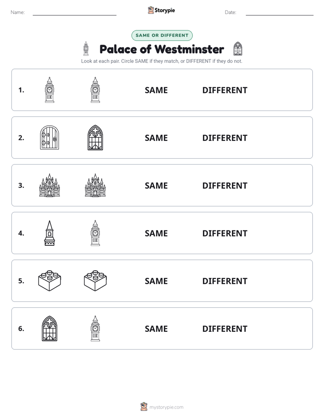Click the Storypie logo at top

[x=162, y=10]
